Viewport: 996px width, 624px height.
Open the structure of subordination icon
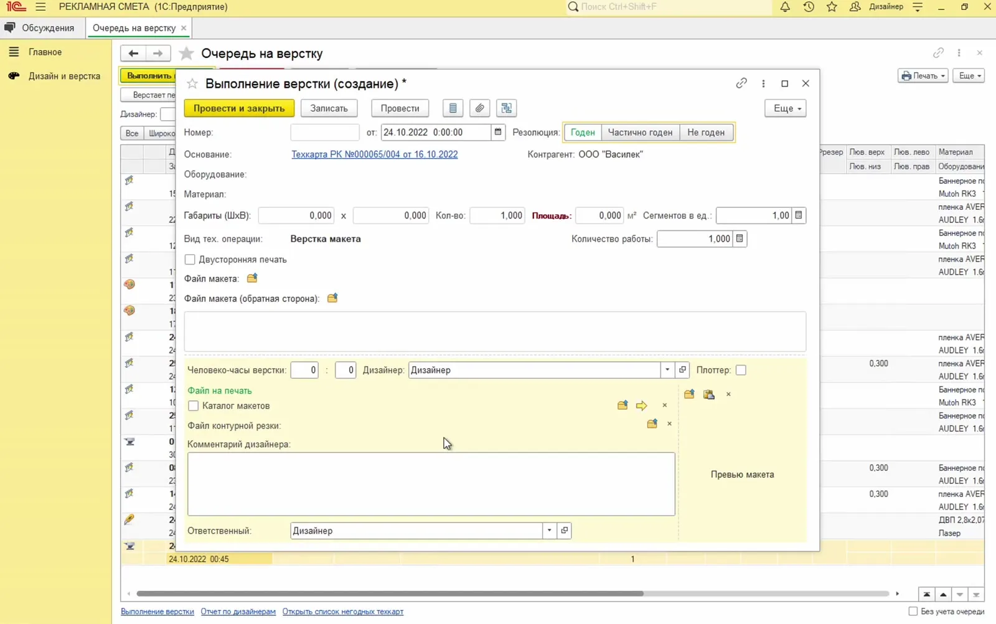[507, 108]
